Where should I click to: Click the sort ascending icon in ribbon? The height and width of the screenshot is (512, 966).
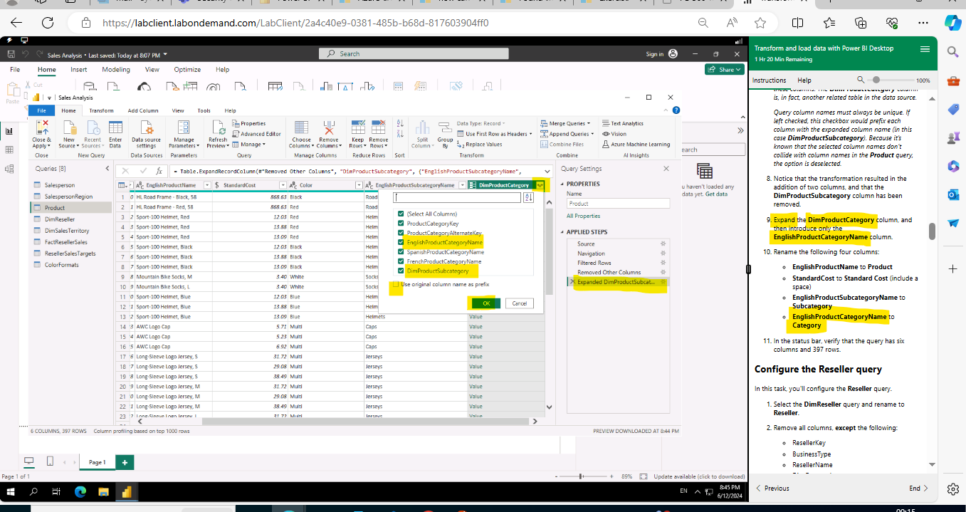pos(401,123)
